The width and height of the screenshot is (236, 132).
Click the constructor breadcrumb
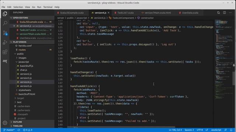[147, 18]
